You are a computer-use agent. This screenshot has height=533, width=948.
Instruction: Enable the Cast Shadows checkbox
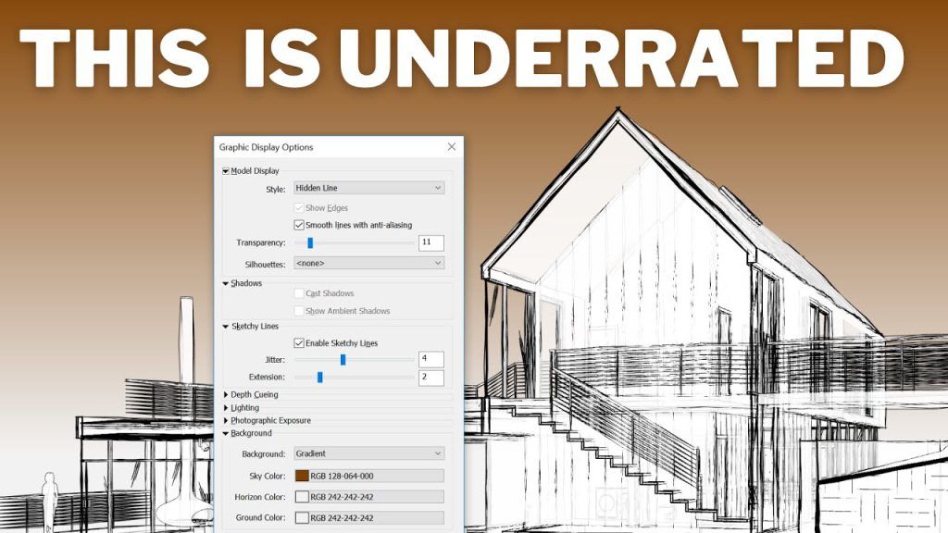(298, 292)
